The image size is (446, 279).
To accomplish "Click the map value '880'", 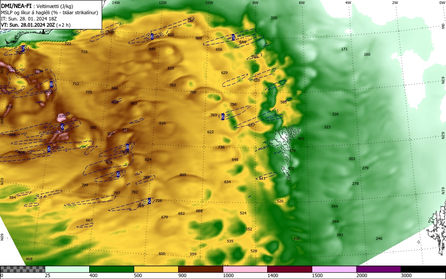I will 93,127.
